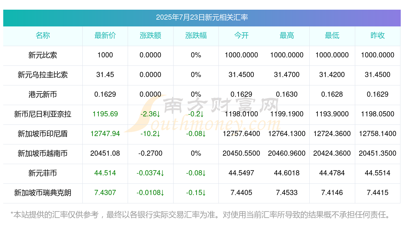Viewport: 404px width, 225px height.
Task: Select the 昨收 column header
Action: [x=377, y=35]
